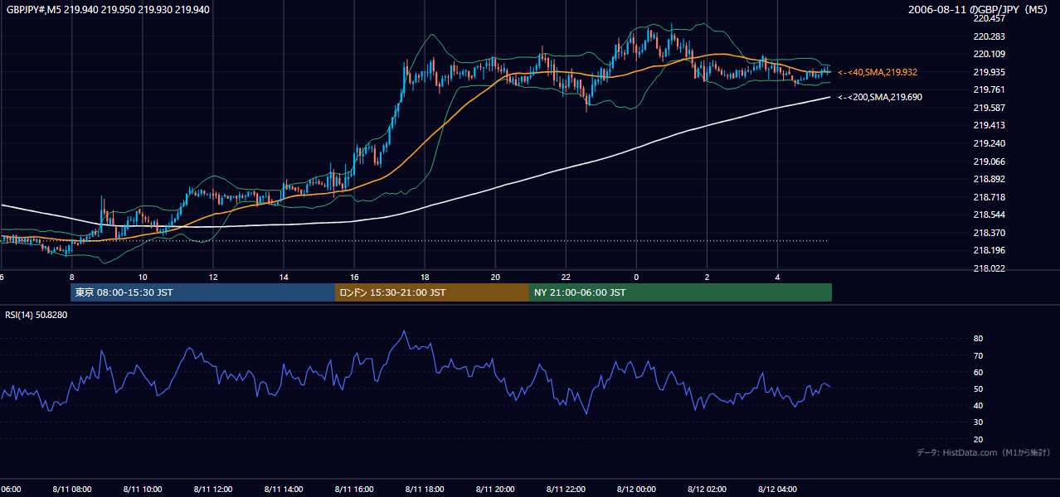Click the HistData.com data source credit

point(984,453)
